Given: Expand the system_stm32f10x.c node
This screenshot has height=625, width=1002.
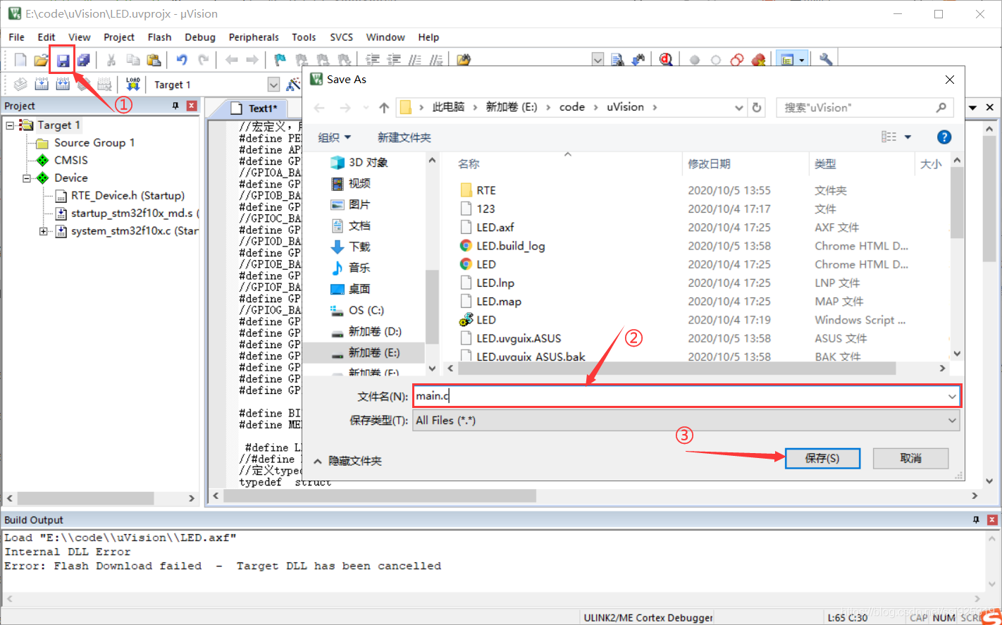Looking at the screenshot, I should tap(44, 231).
